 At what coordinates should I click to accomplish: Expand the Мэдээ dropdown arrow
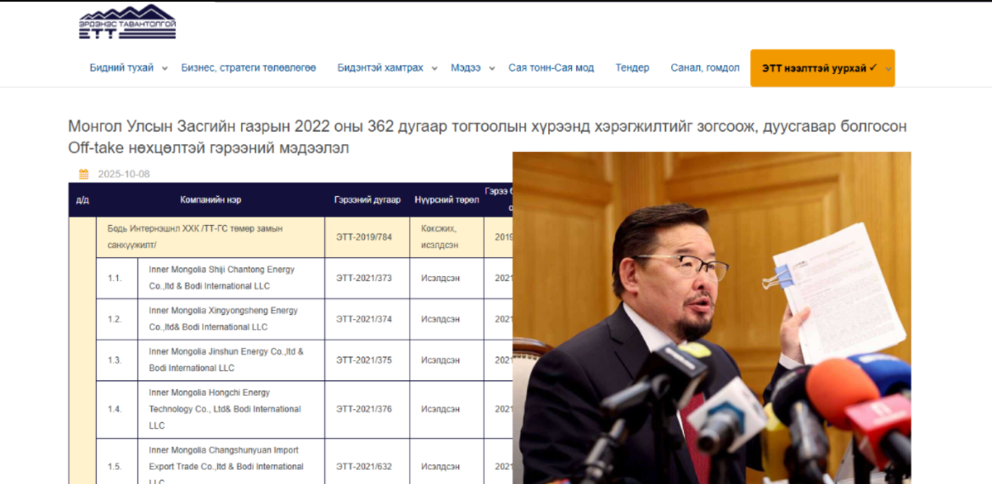tap(491, 69)
